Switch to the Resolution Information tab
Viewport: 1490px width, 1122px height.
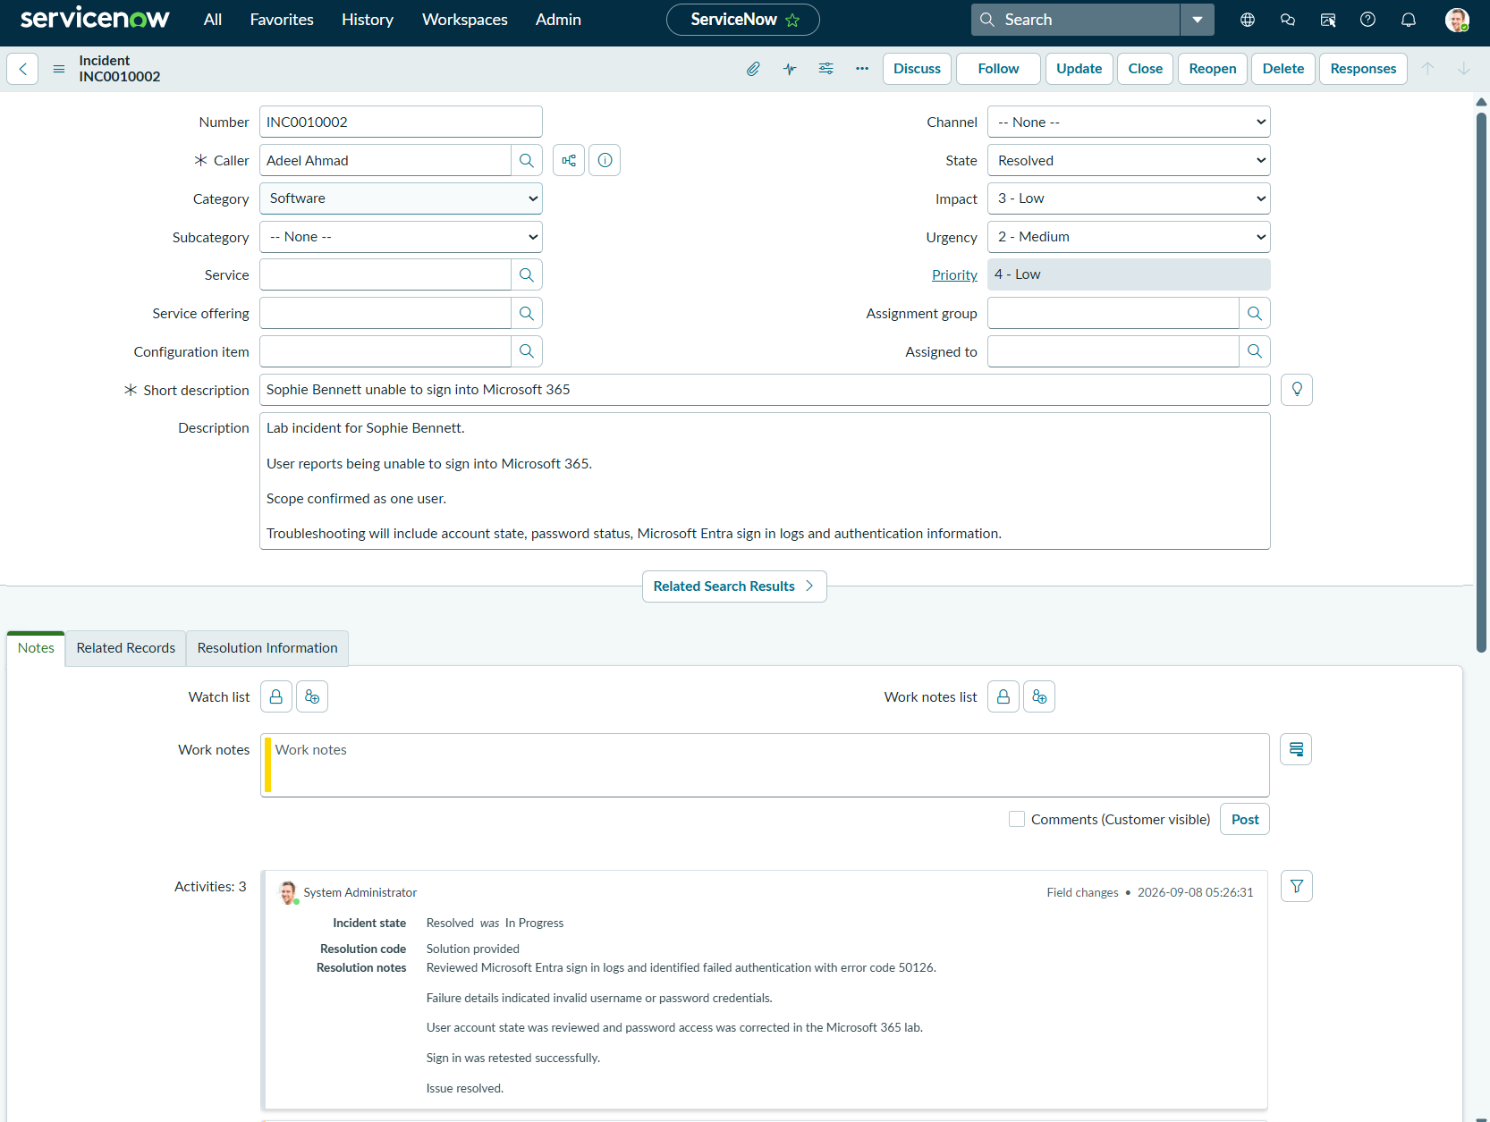(x=267, y=648)
